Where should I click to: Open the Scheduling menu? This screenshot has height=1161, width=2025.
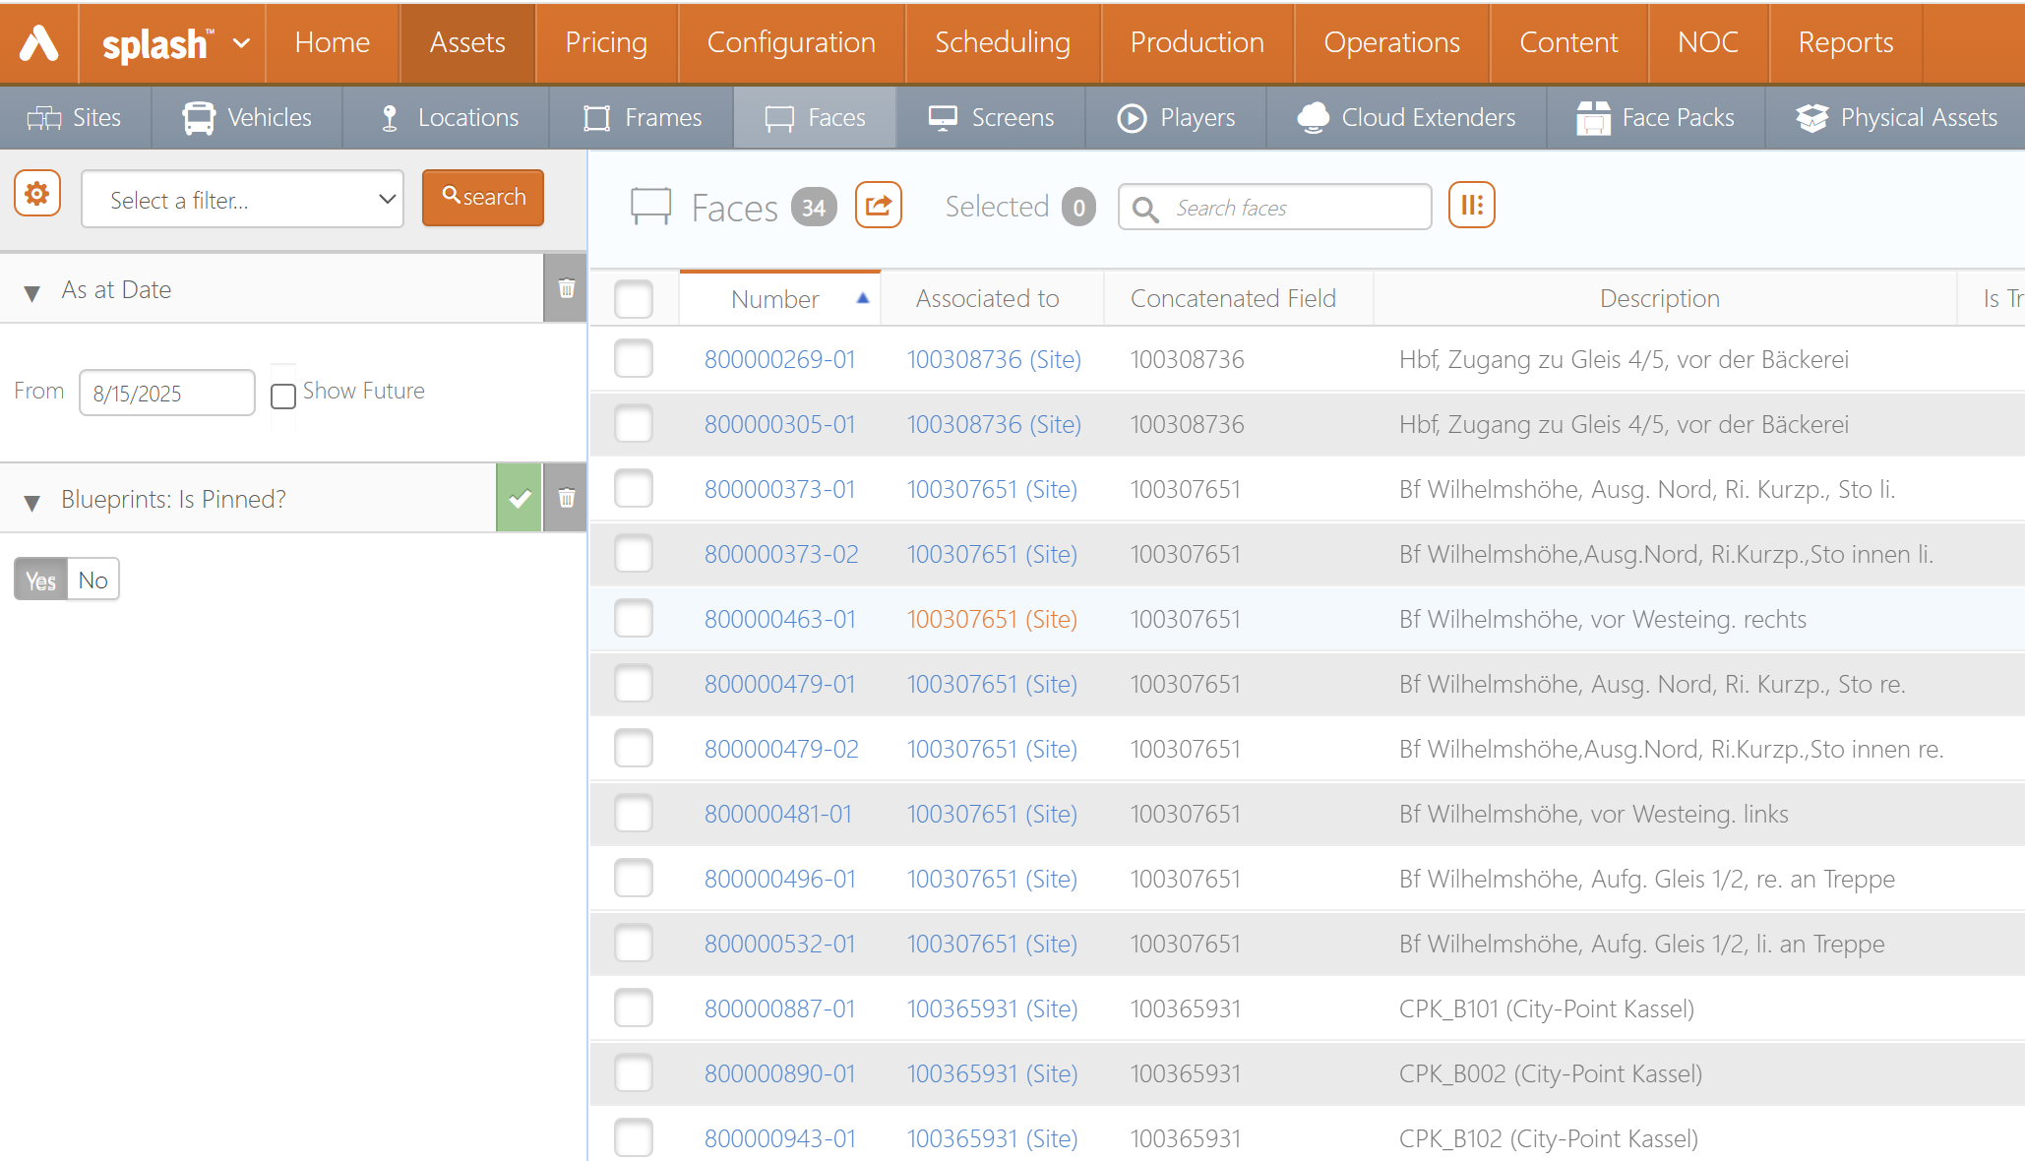click(1003, 42)
